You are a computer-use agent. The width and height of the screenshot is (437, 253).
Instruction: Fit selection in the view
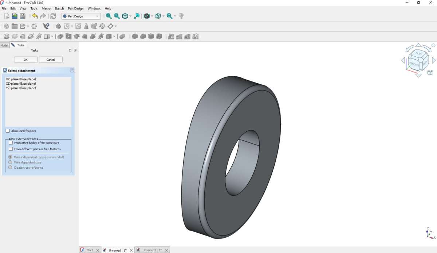[x=117, y=16]
